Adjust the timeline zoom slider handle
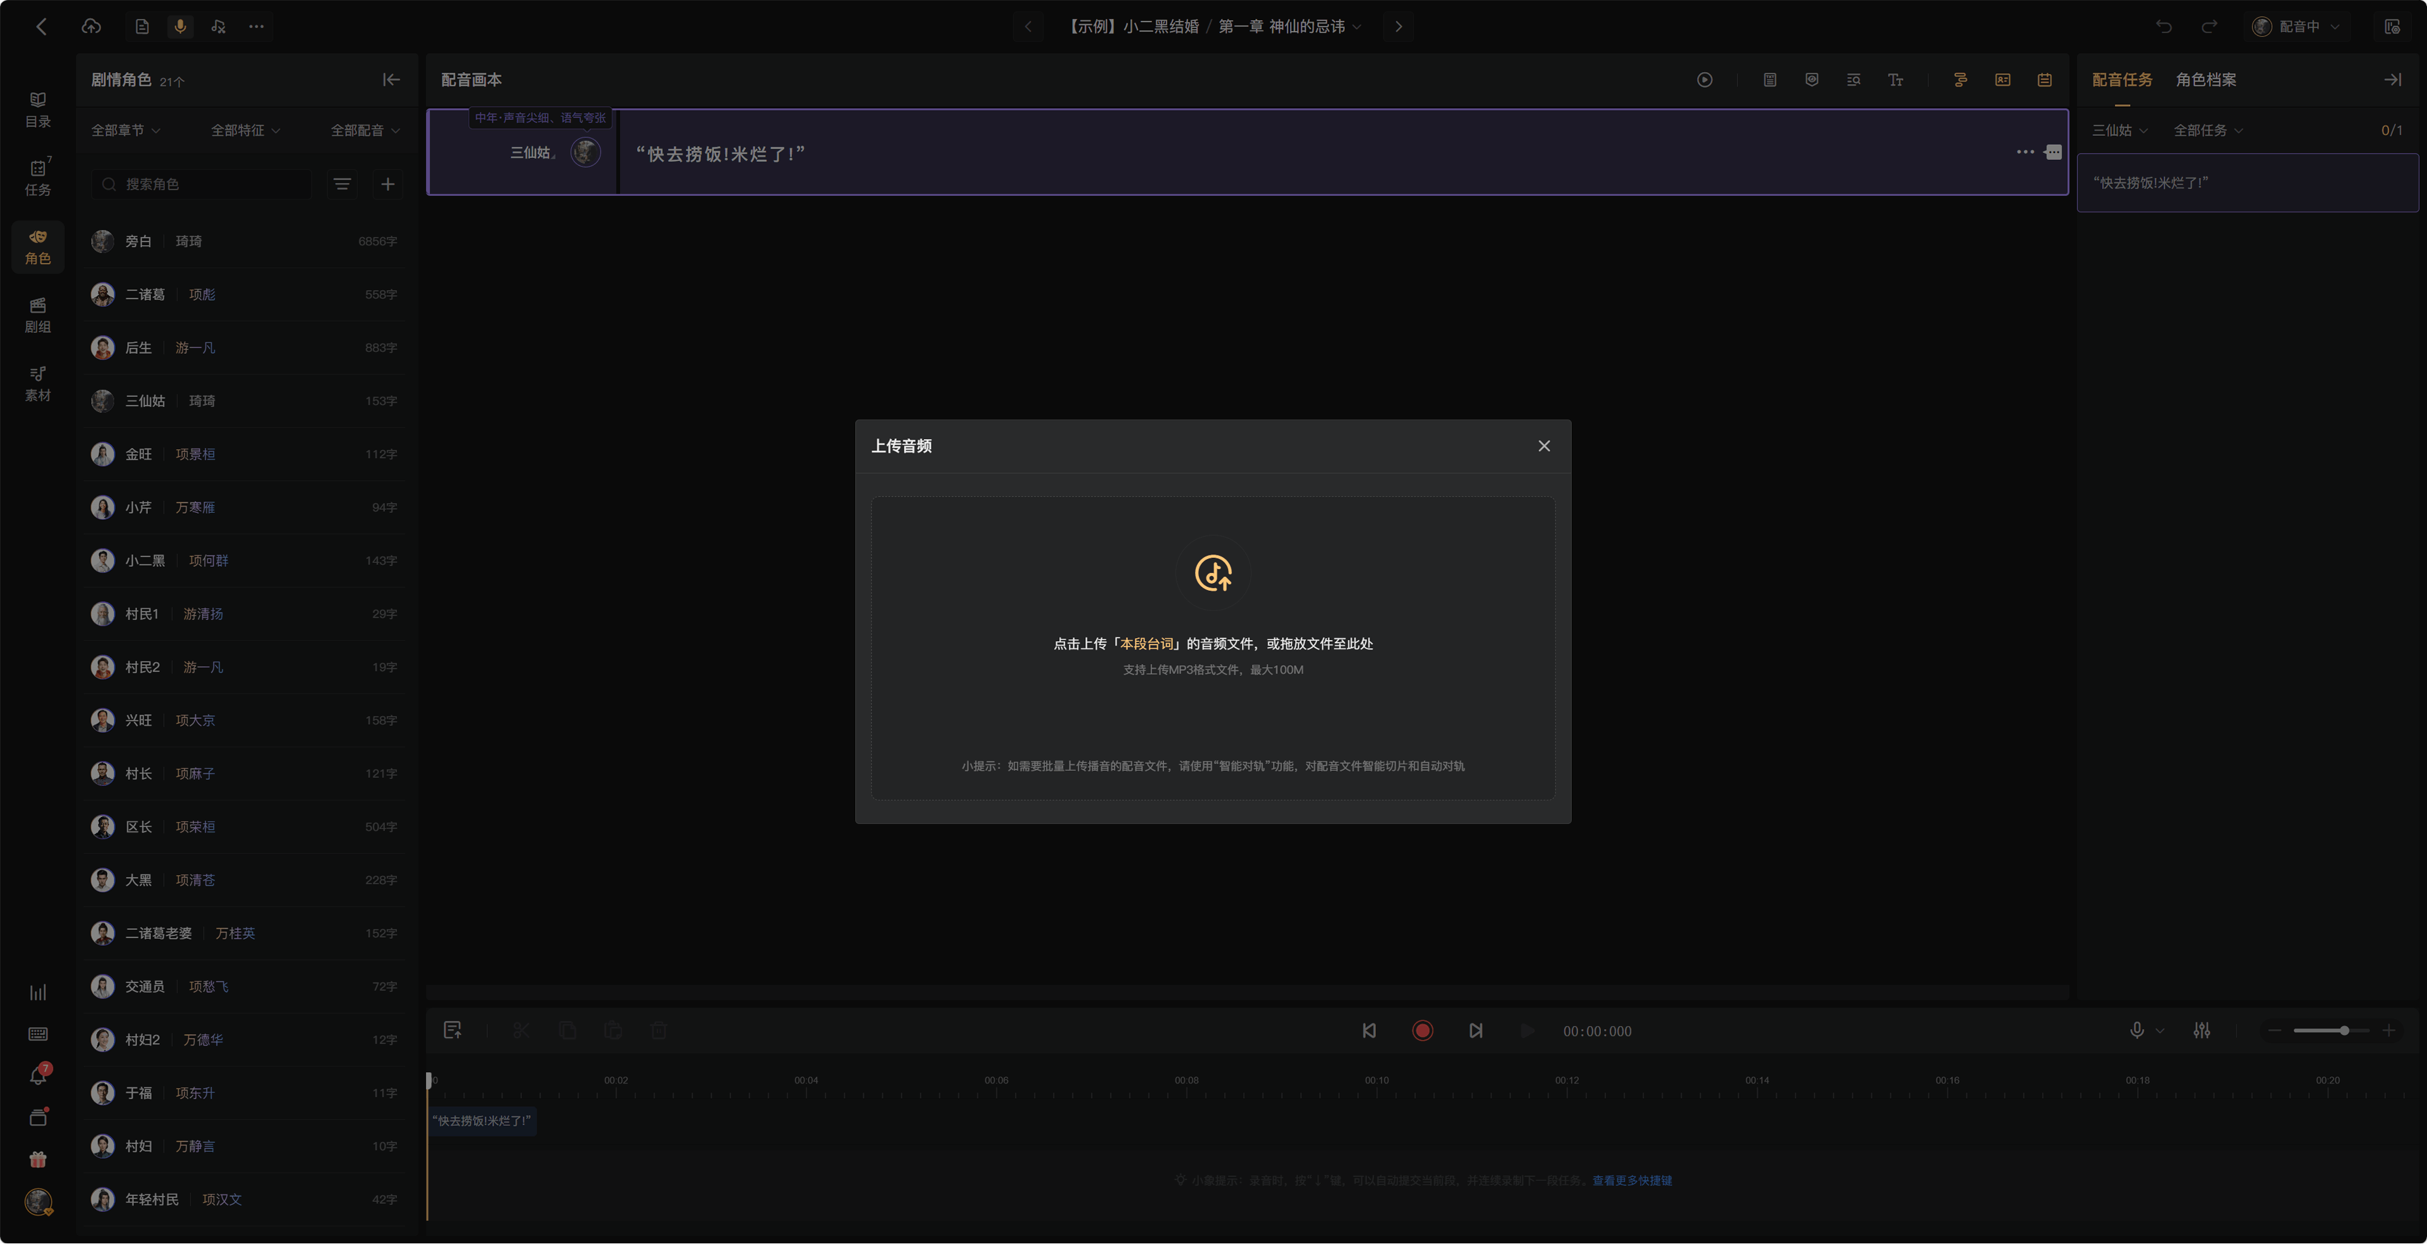The width and height of the screenshot is (2427, 1244). pos(2343,1030)
